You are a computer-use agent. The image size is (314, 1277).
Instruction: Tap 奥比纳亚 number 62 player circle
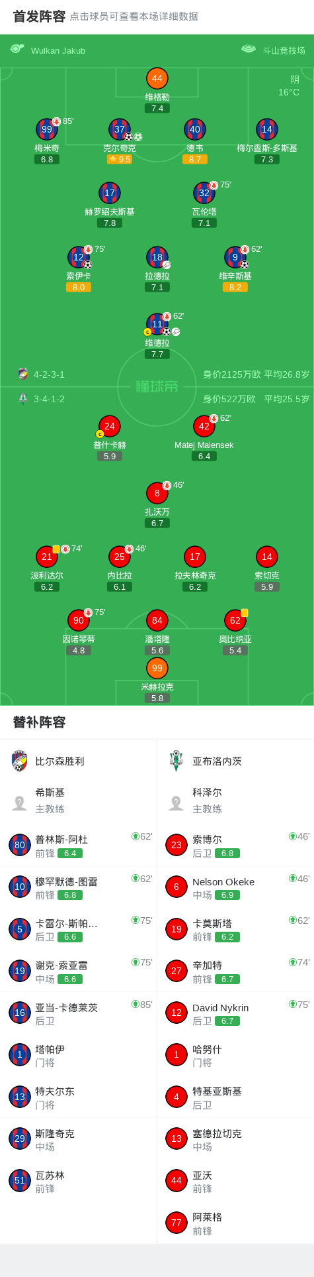coord(235,620)
